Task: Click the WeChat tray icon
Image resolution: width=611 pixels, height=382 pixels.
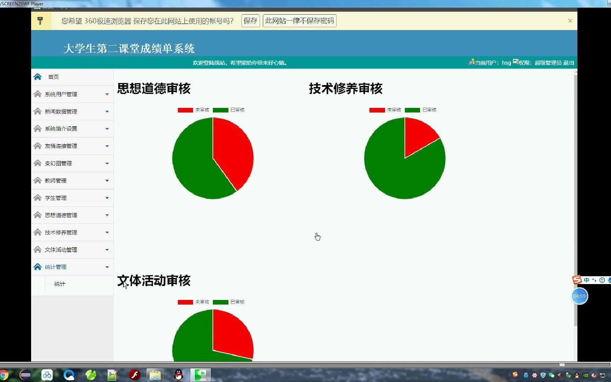Action: pyautogui.click(x=551, y=375)
